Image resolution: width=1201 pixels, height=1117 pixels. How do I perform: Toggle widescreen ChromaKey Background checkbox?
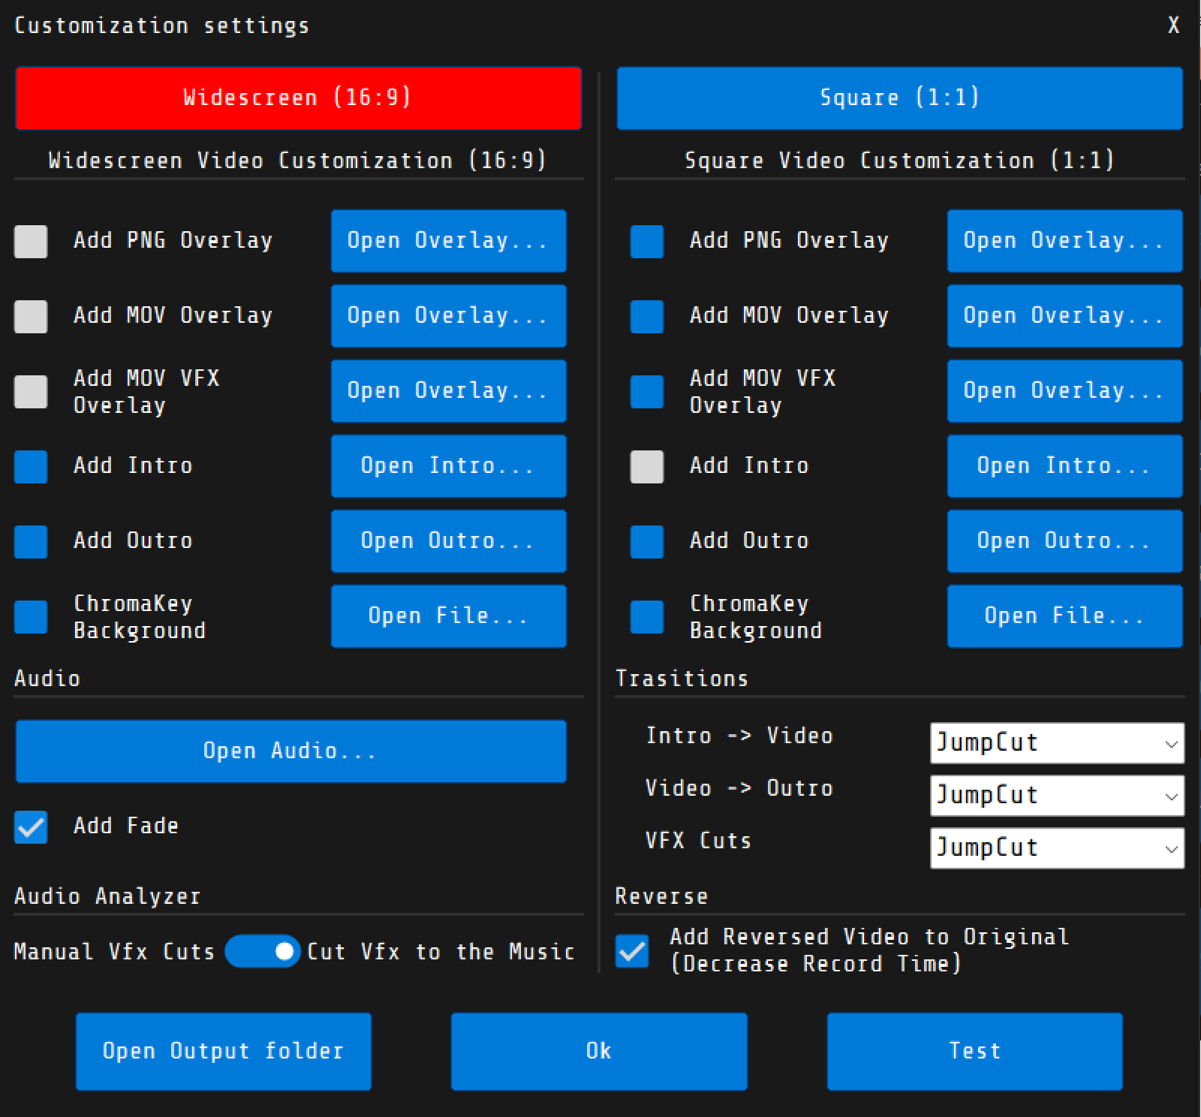pos(31,616)
